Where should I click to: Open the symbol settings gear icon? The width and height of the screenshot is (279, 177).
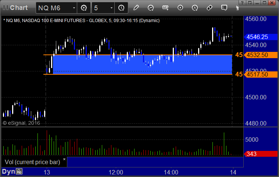tap(84, 8)
